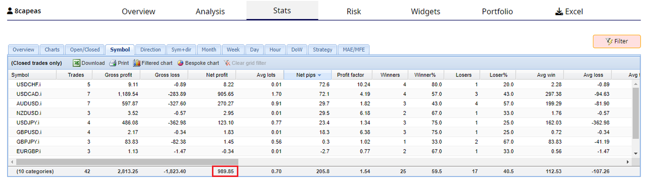
Task: Click the Filter button
Action: click(x=617, y=41)
